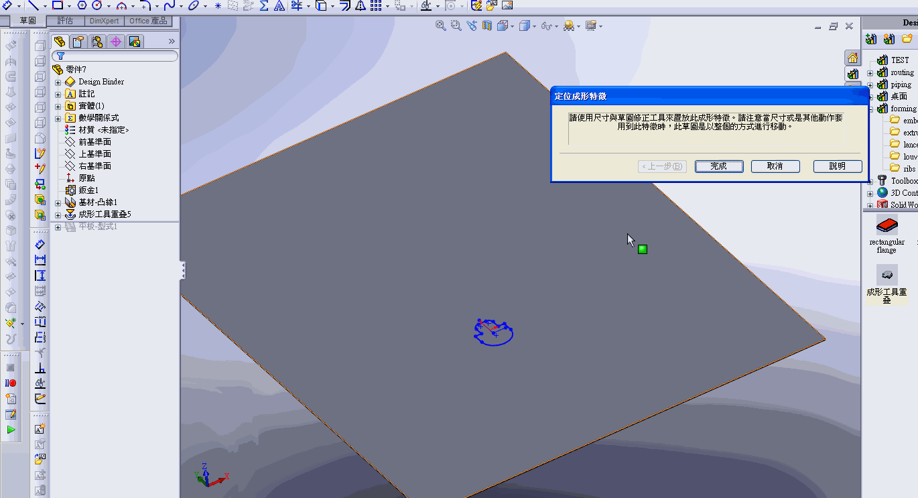This screenshot has height=498, width=918.
Task: Select TEST folder in Design Library
Action: tap(893, 60)
